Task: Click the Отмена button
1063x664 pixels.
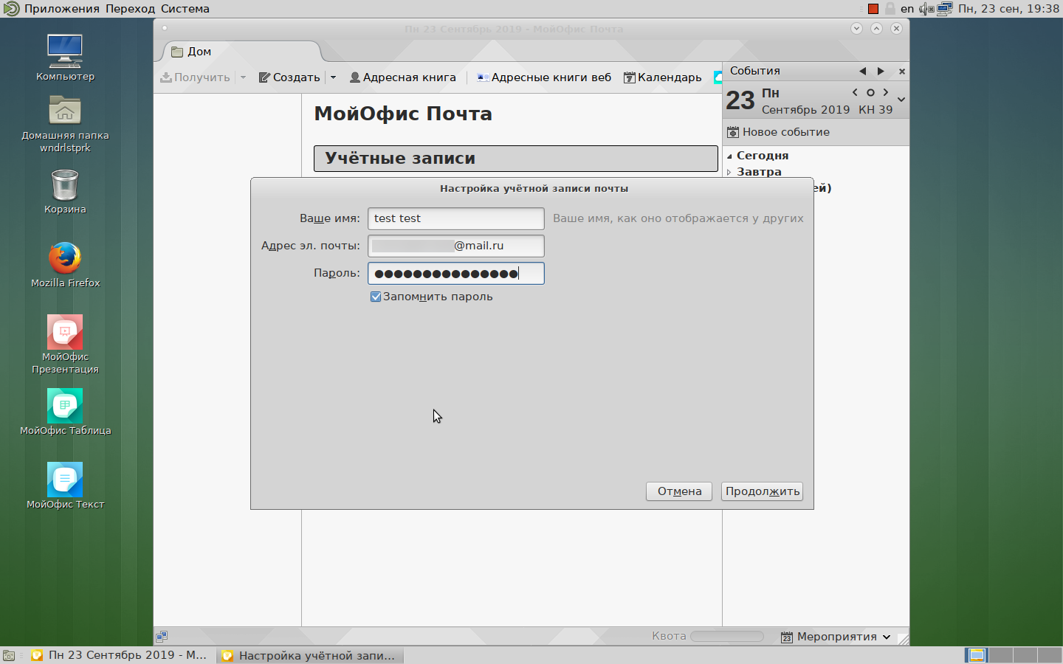Action: pos(679,491)
